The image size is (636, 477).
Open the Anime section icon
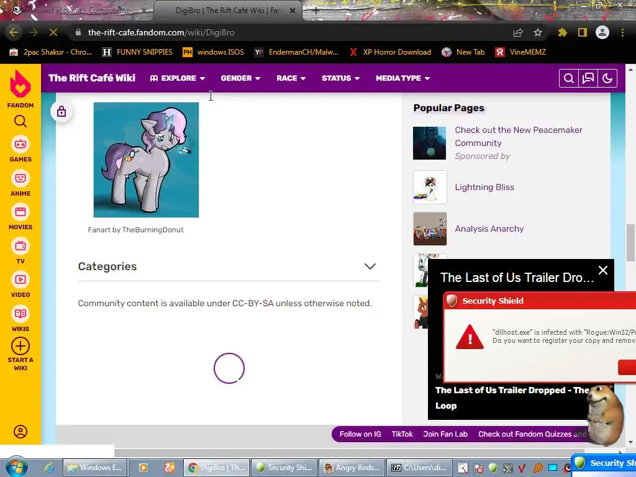point(20,178)
